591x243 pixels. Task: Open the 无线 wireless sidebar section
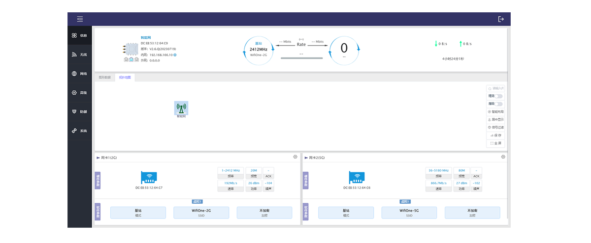79,54
